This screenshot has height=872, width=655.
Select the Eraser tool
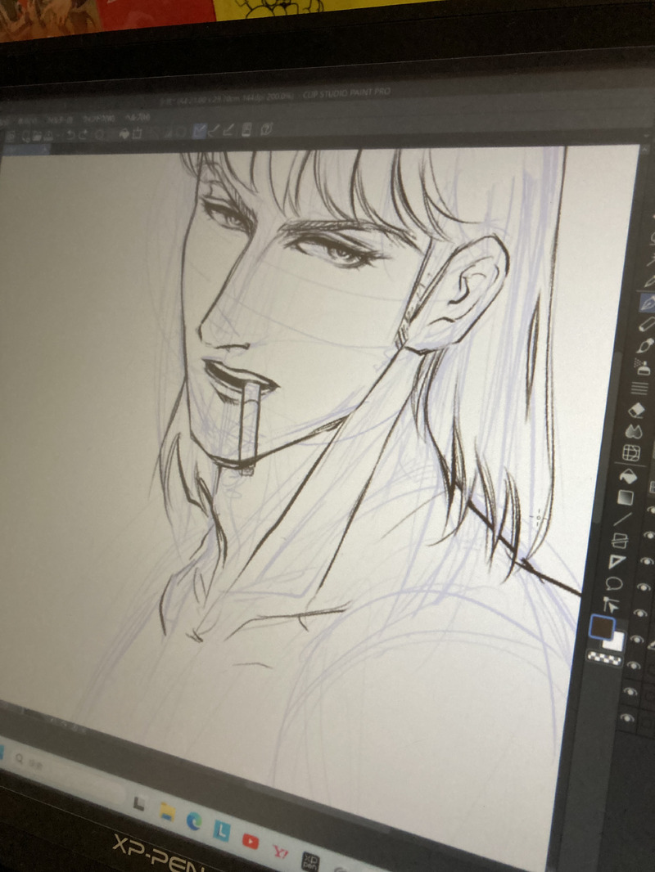pos(637,410)
